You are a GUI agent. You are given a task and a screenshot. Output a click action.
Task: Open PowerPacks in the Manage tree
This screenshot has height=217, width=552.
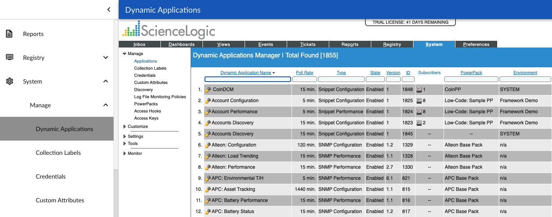[x=146, y=104]
